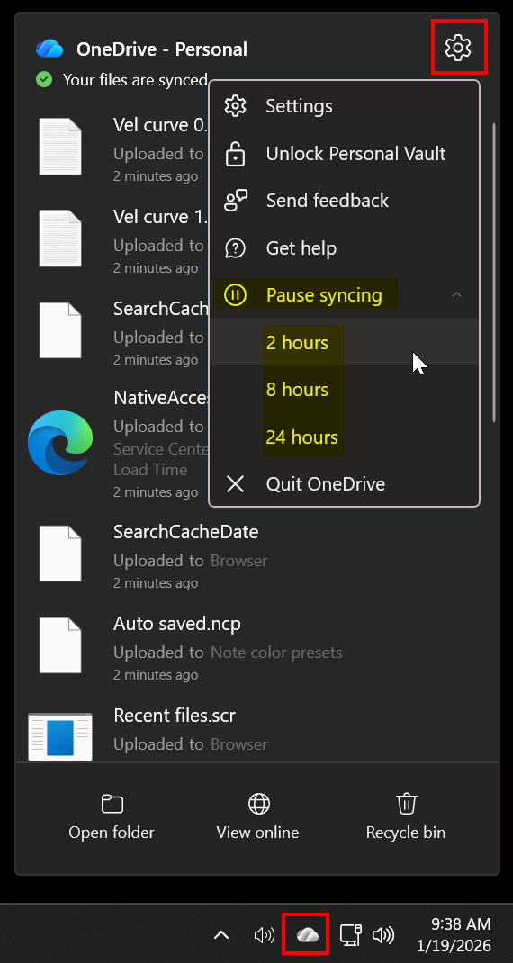Open Browser folder link under SearchCacheDate

(239, 561)
